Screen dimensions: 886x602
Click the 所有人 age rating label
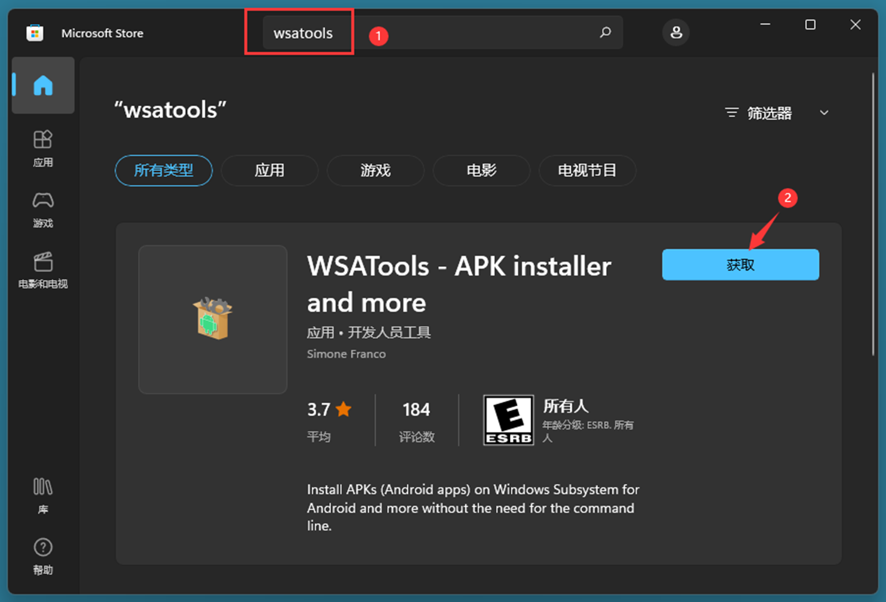tap(566, 406)
